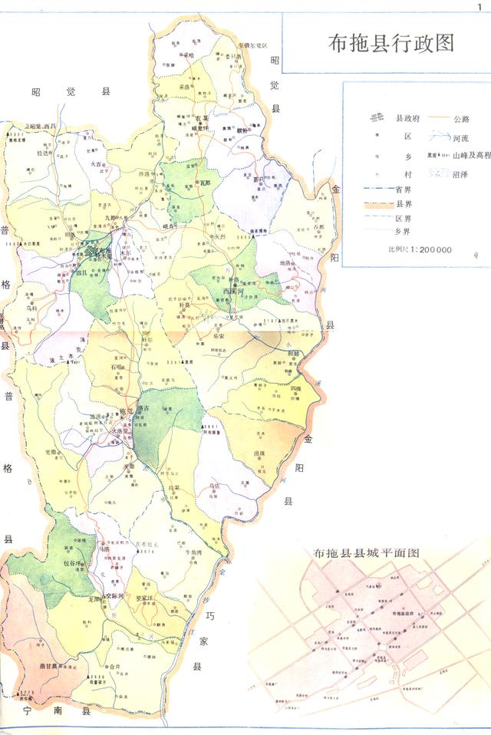Viewport: 491px width, 735px height.
Task: Click the 马洛 place label
Action: [x=104, y=549]
